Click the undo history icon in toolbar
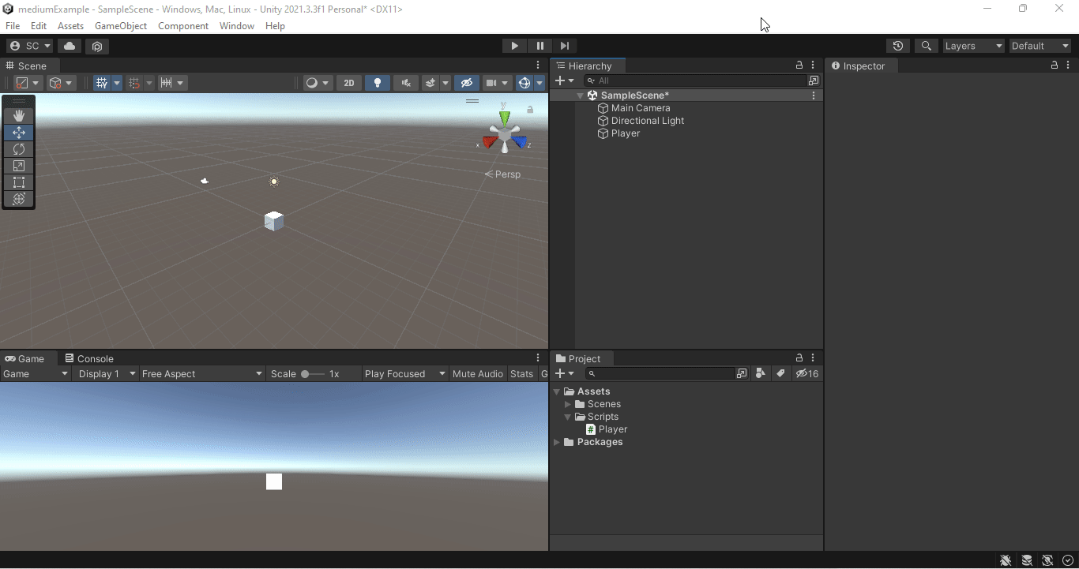This screenshot has width=1079, height=569. pos(898,46)
